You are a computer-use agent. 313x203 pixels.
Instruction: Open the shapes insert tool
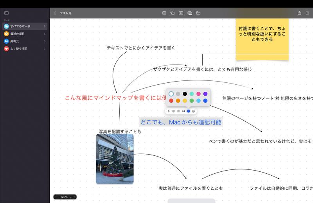(x=173, y=13)
